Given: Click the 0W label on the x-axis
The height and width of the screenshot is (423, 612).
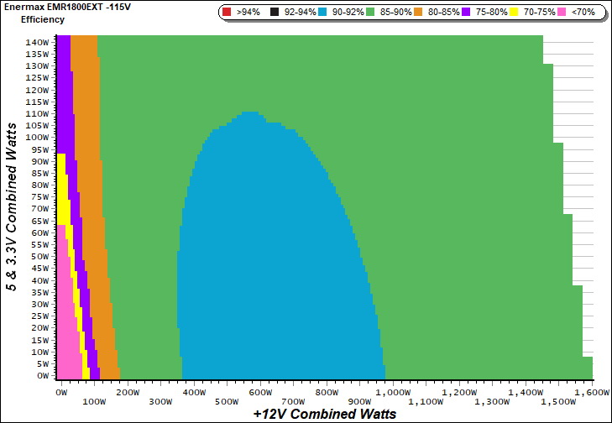Looking at the screenshot, I should pos(61,392).
